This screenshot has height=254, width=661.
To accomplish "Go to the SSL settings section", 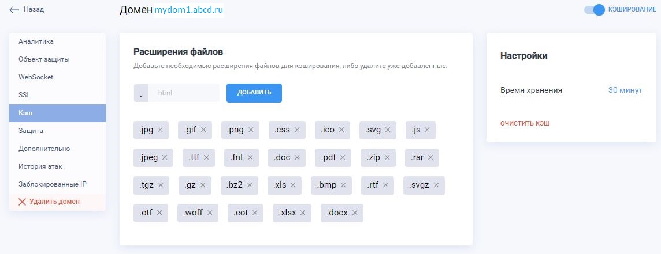I will [x=24, y=95].
